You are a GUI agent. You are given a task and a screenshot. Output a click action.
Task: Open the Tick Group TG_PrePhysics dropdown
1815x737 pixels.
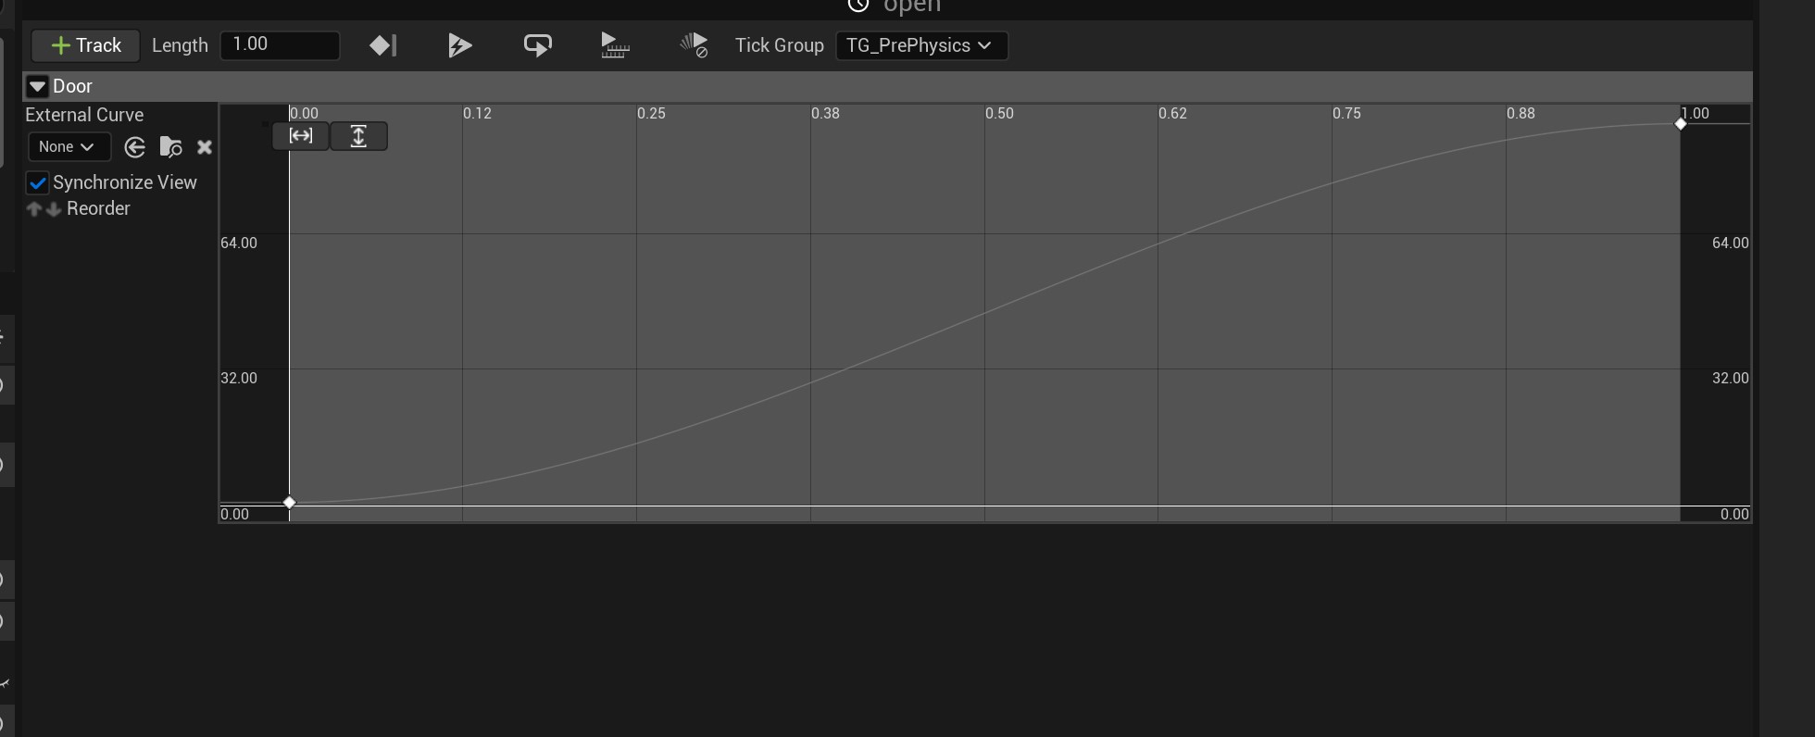coord(920,45)
